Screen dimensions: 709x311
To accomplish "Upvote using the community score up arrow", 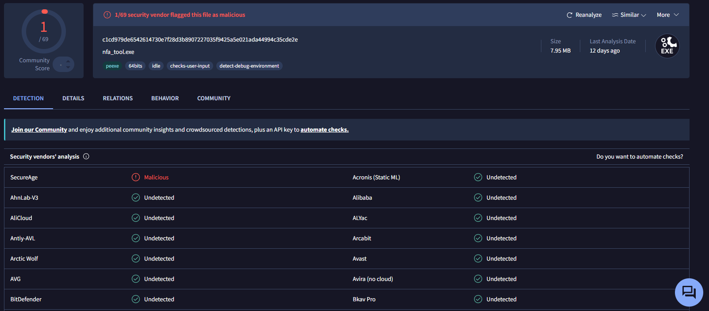I will (x=68, y=61).
